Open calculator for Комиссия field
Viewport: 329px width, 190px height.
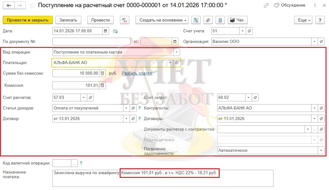103,85
